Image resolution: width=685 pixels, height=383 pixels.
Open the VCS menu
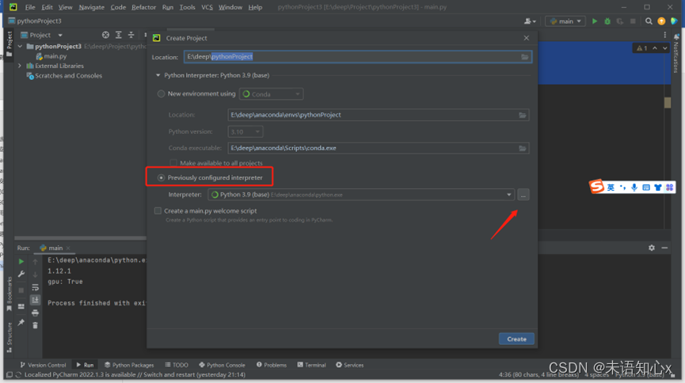[x=207, y=7]
